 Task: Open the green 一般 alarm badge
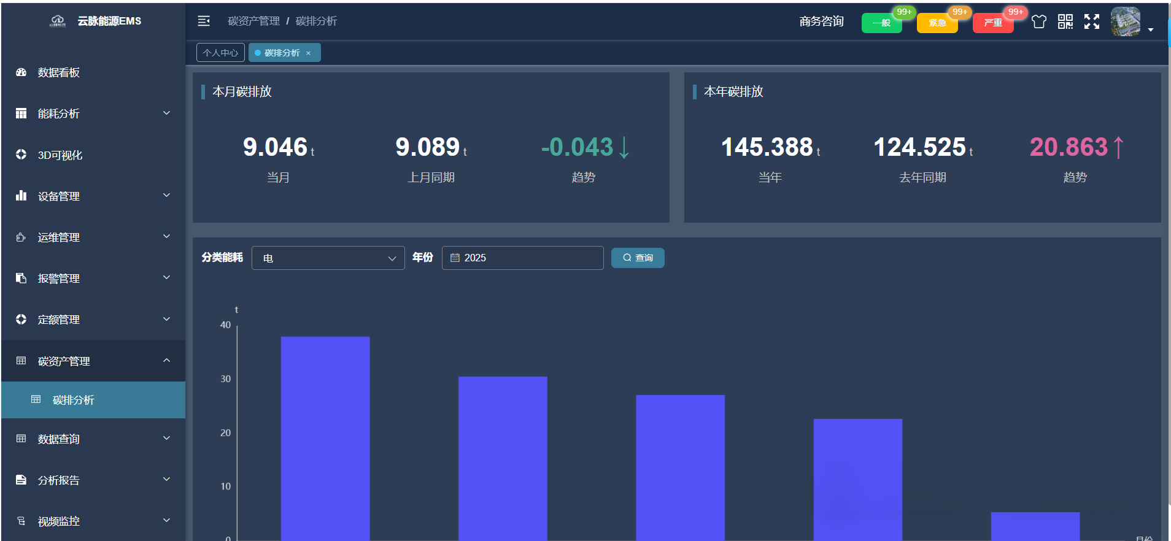click(881, 23)
